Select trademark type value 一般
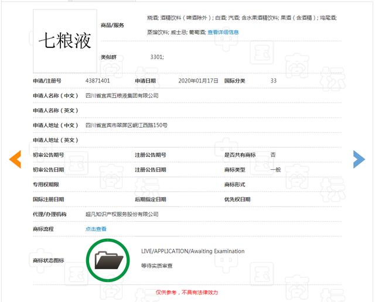 [x=275, y=170]
